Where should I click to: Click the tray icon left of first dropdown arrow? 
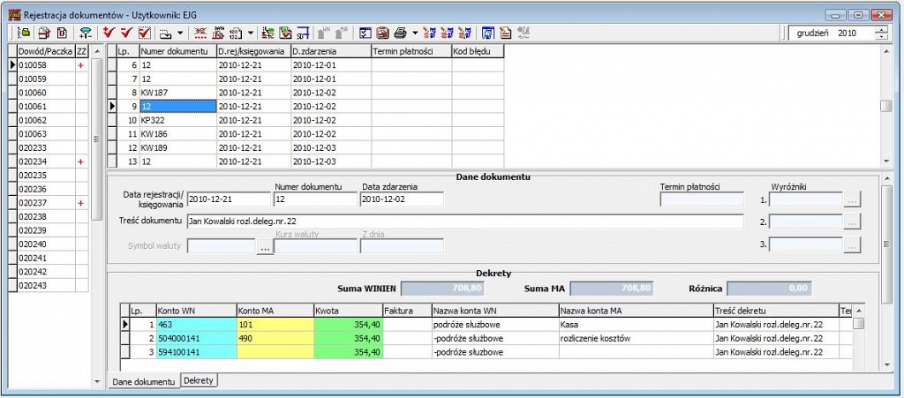tap(165, 33)
